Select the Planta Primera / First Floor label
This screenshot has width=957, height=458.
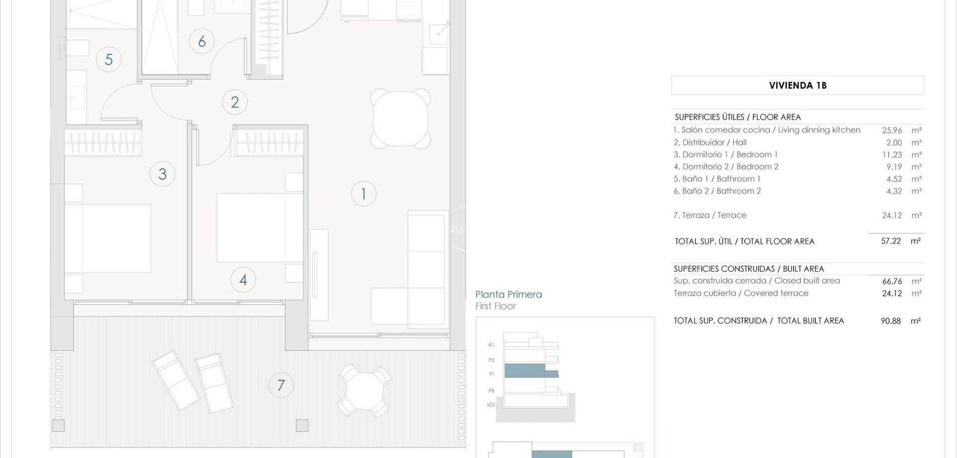(x=508, y=299)
